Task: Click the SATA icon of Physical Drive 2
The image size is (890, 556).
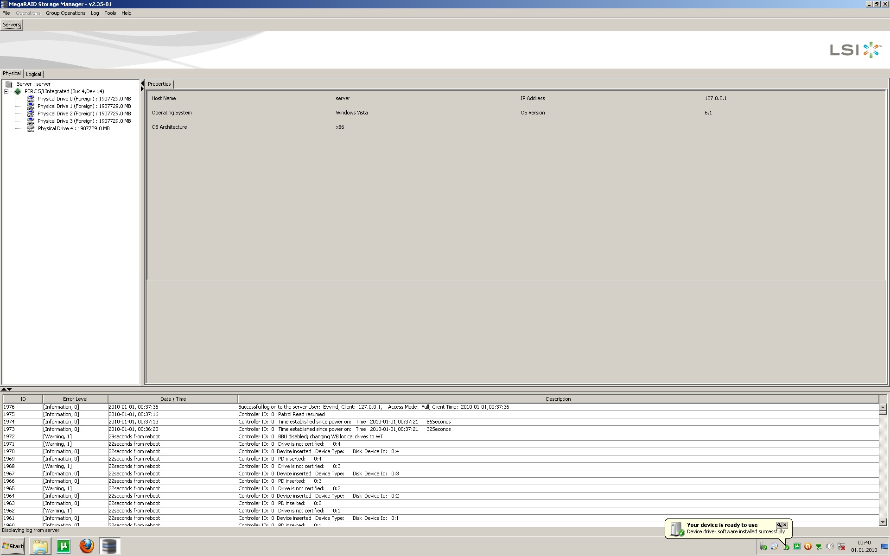Action: pyautogui.click(x=31, y=114)
